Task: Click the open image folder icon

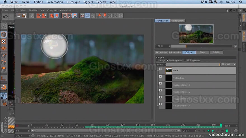Action: pos(19,16)
